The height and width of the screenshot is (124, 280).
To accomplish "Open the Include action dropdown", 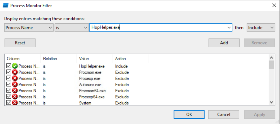I will (x=261, y=28).
